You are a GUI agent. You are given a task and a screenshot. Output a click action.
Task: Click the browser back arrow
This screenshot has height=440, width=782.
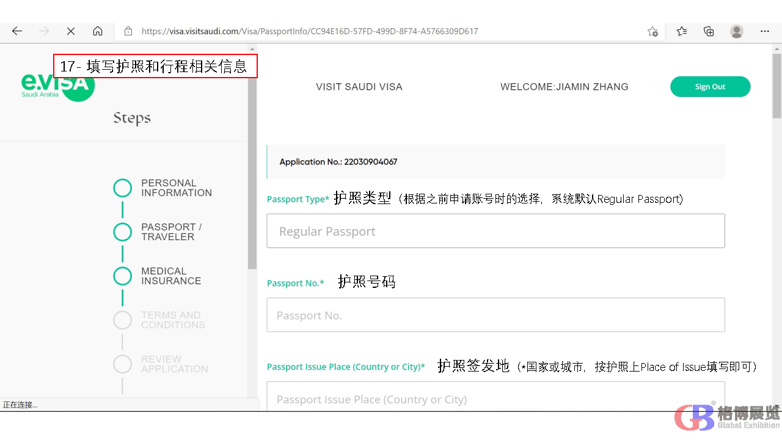[17, 31]
